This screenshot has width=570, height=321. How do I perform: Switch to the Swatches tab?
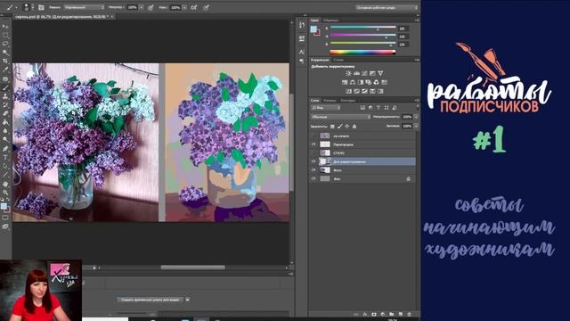click(331, 21)
